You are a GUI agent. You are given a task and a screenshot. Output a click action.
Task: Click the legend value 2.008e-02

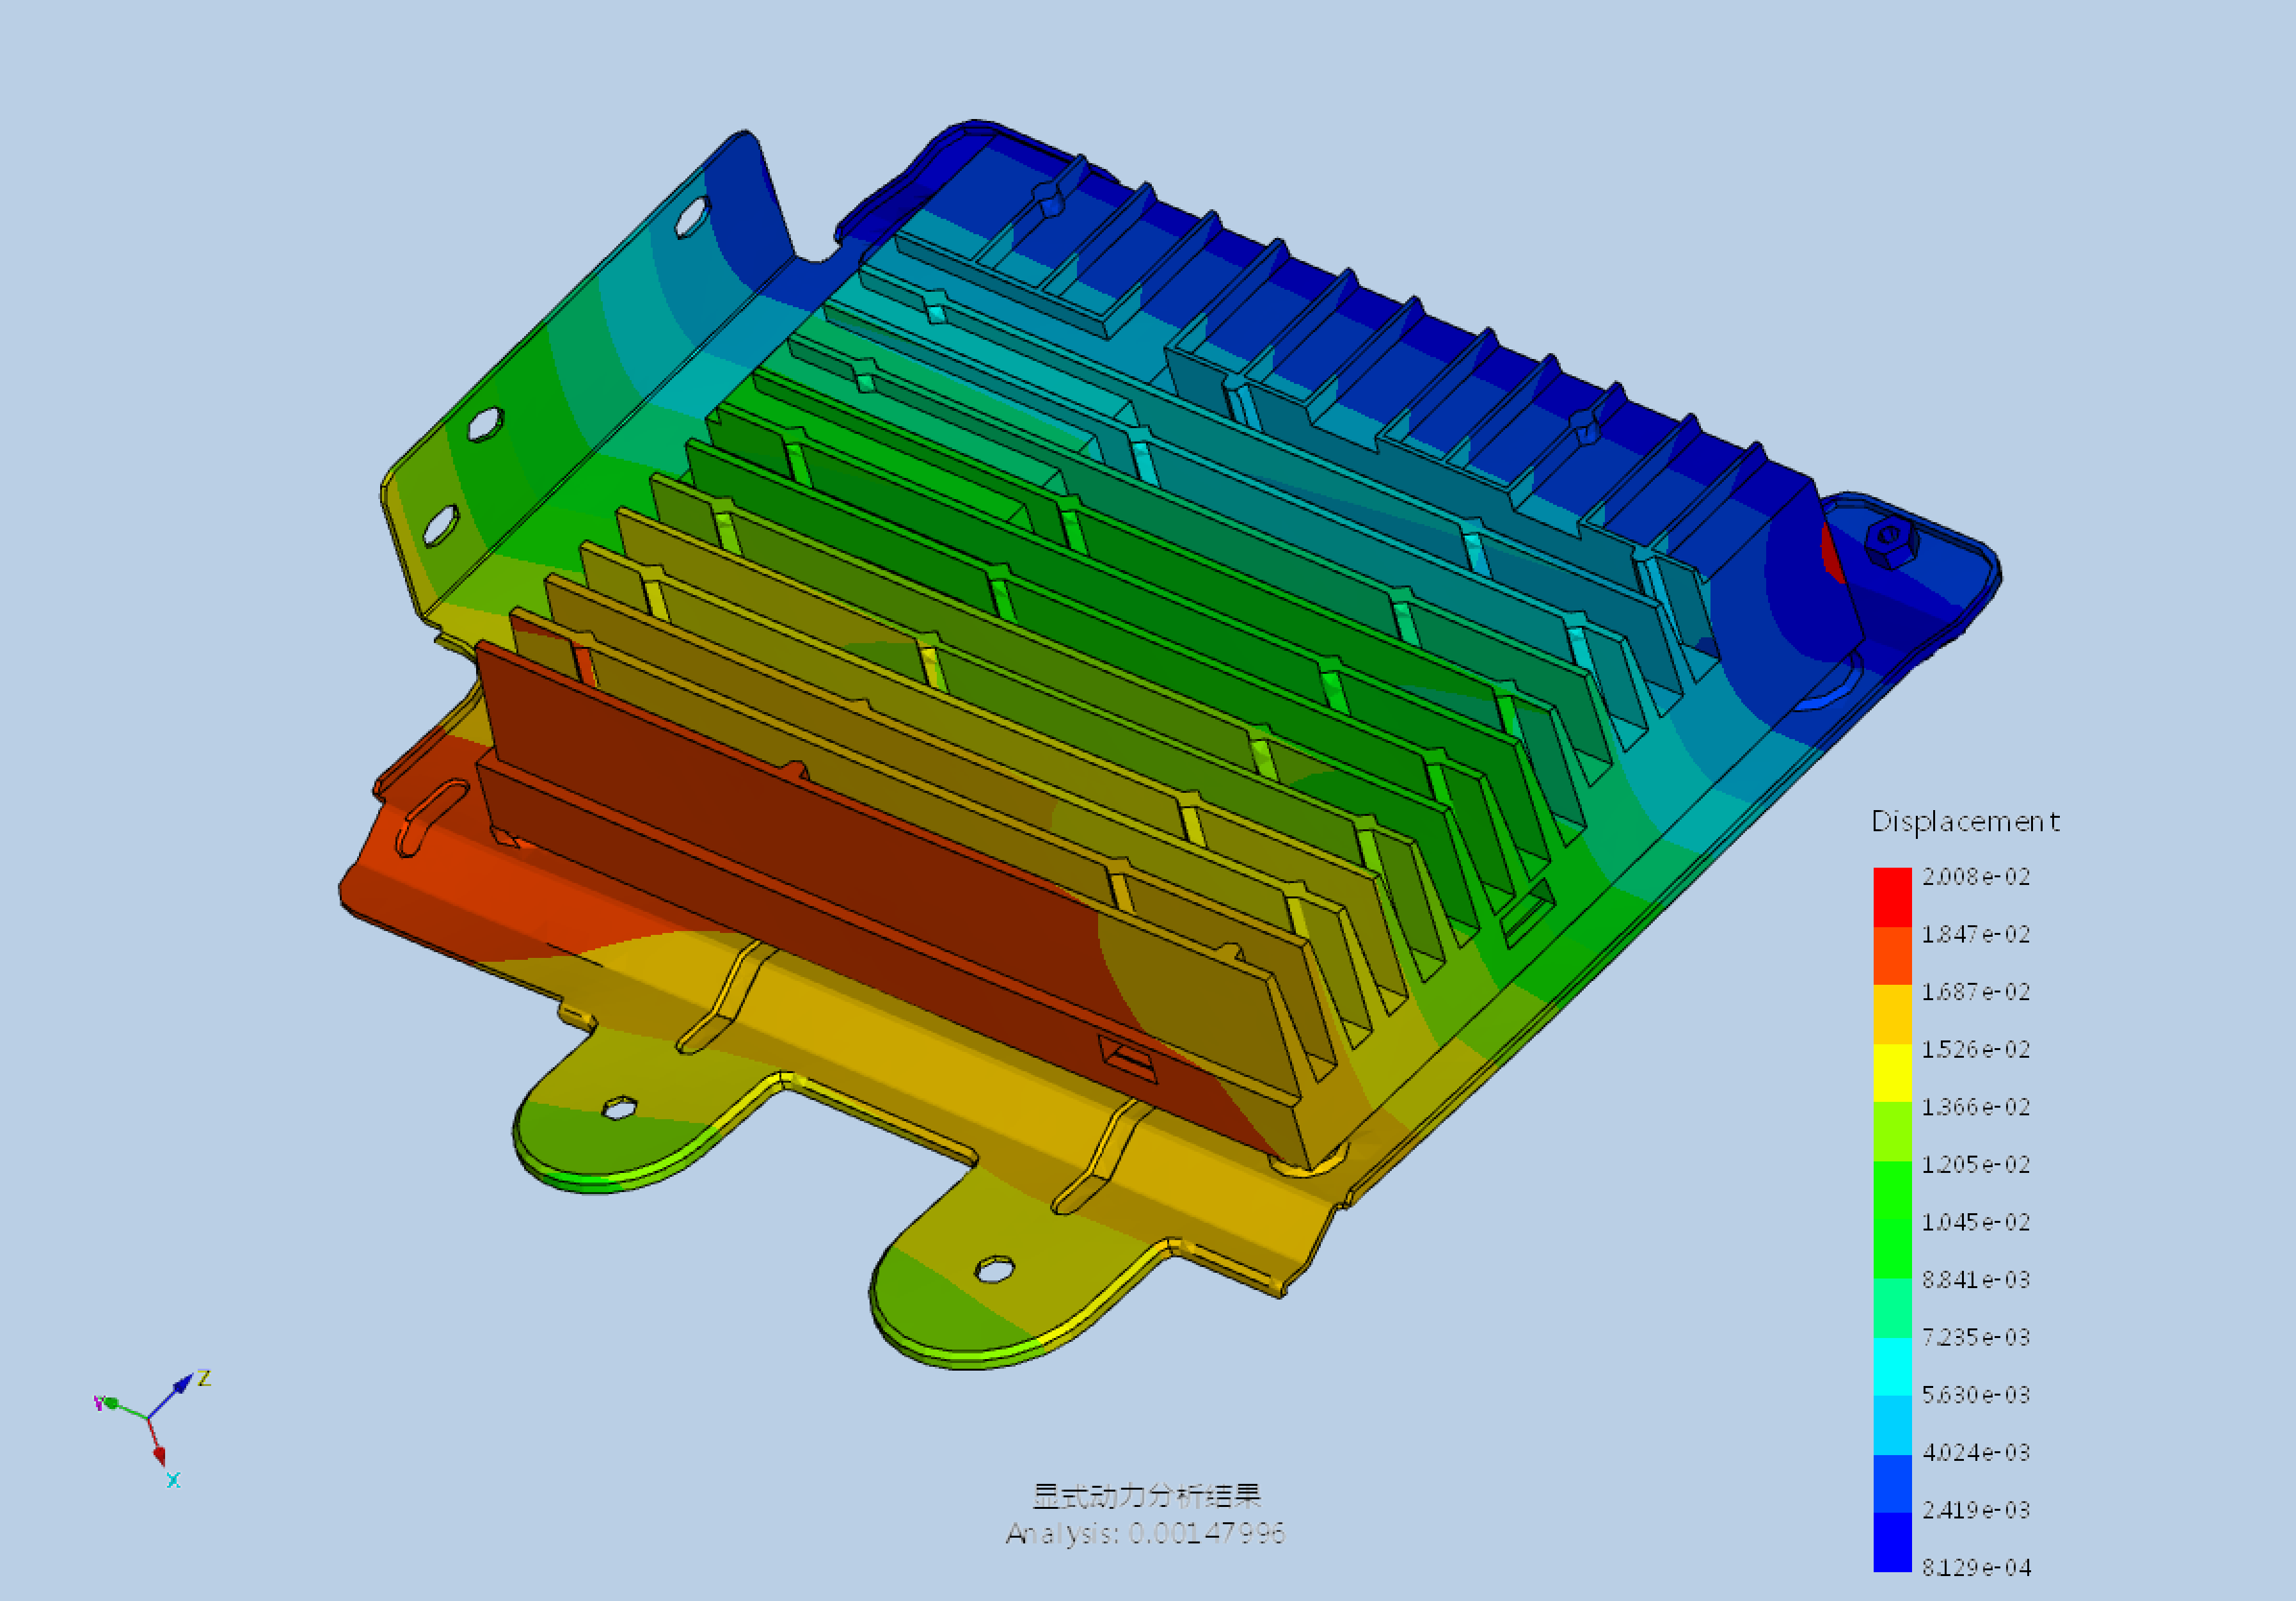[1976, 877]
